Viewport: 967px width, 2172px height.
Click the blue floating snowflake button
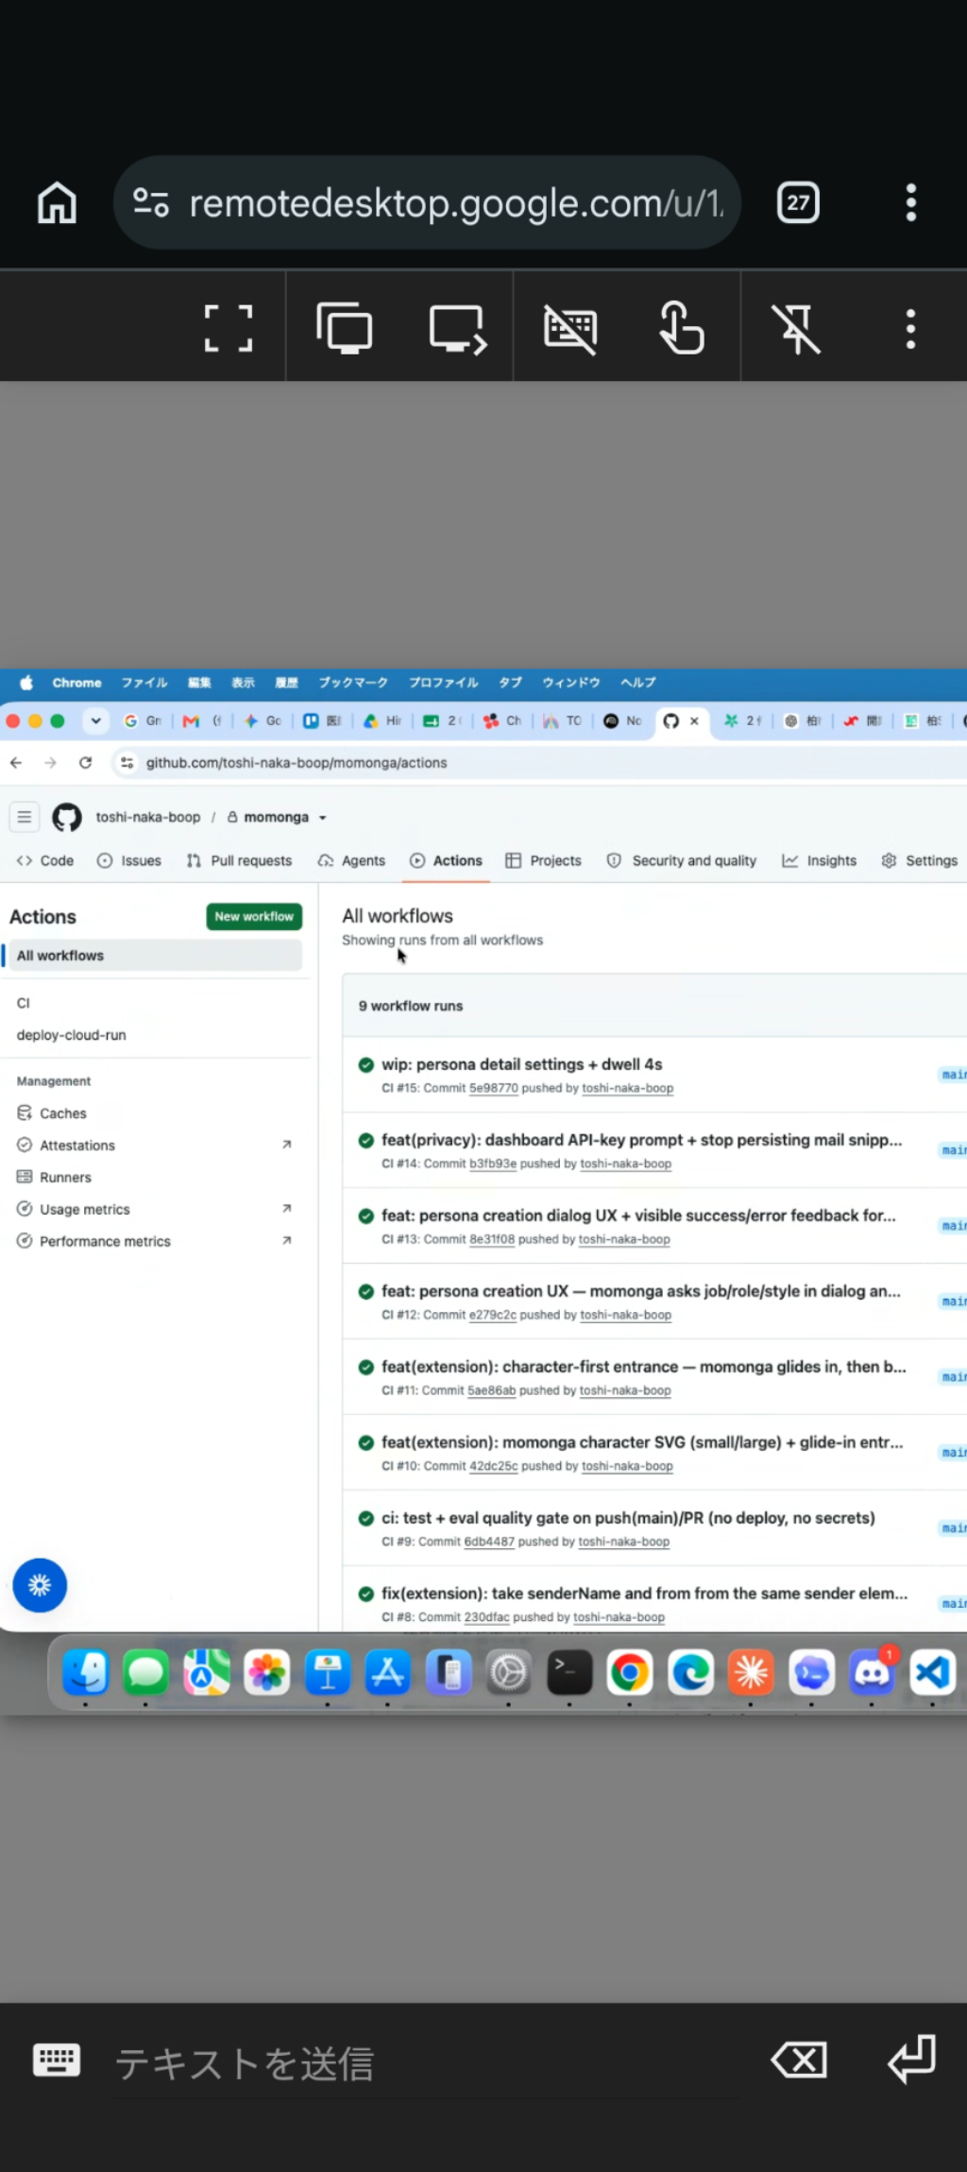pyautogui.click(x=40, y=1585)
